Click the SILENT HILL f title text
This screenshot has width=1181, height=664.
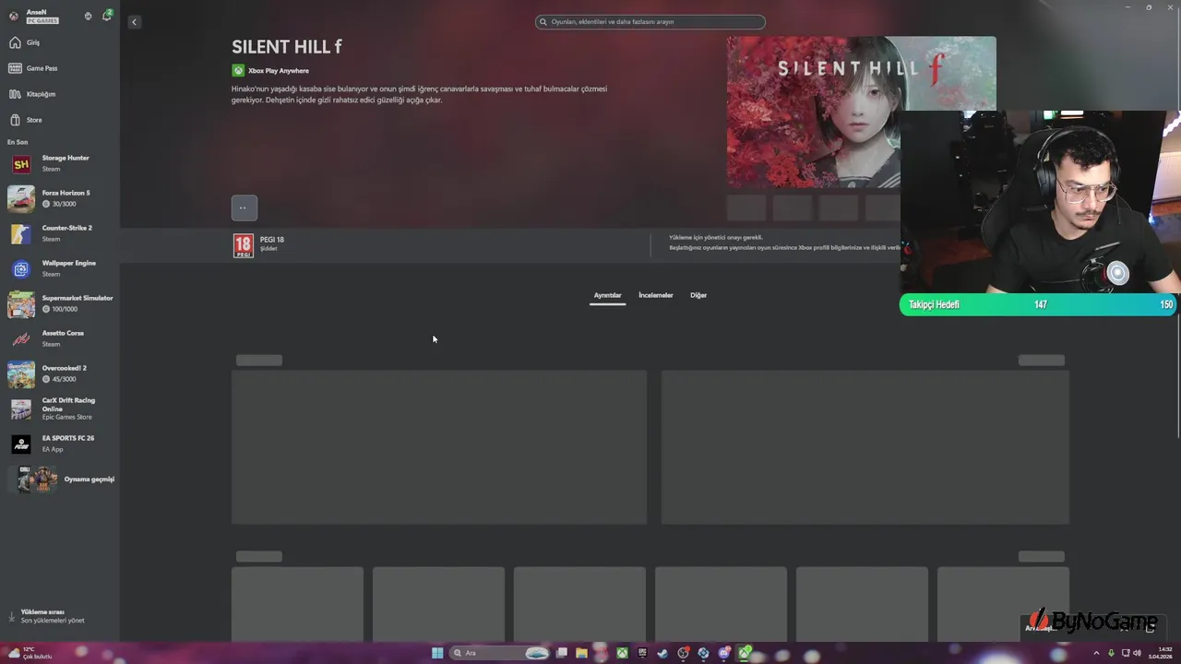(x=287, y=47)
